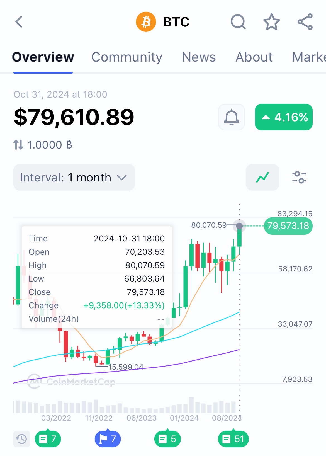Tap the back arrow icon
The image size is (326, 456).
[x=19, y=22]
